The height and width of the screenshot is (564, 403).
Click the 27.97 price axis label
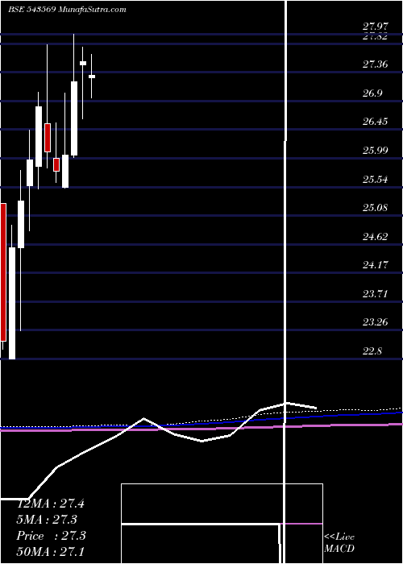pos(375,27)
